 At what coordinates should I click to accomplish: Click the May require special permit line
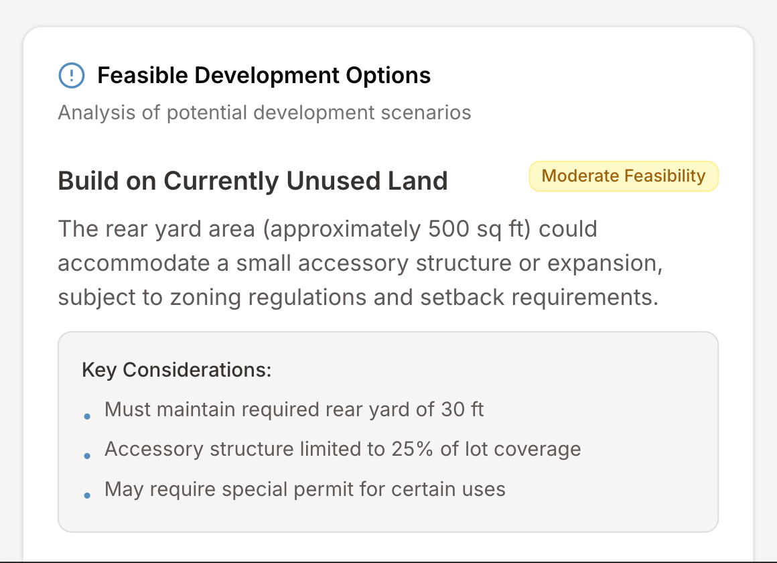(x=305, y=489)
